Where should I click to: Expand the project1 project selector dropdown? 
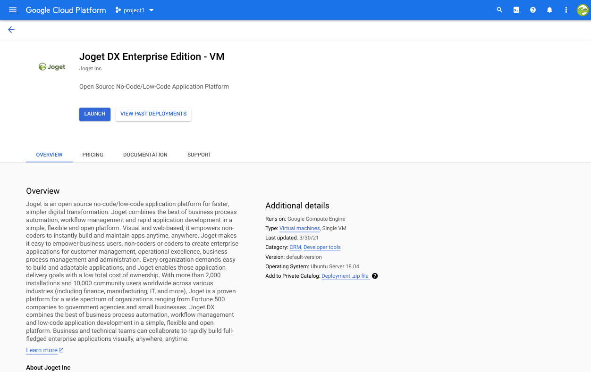pos(135,10)
